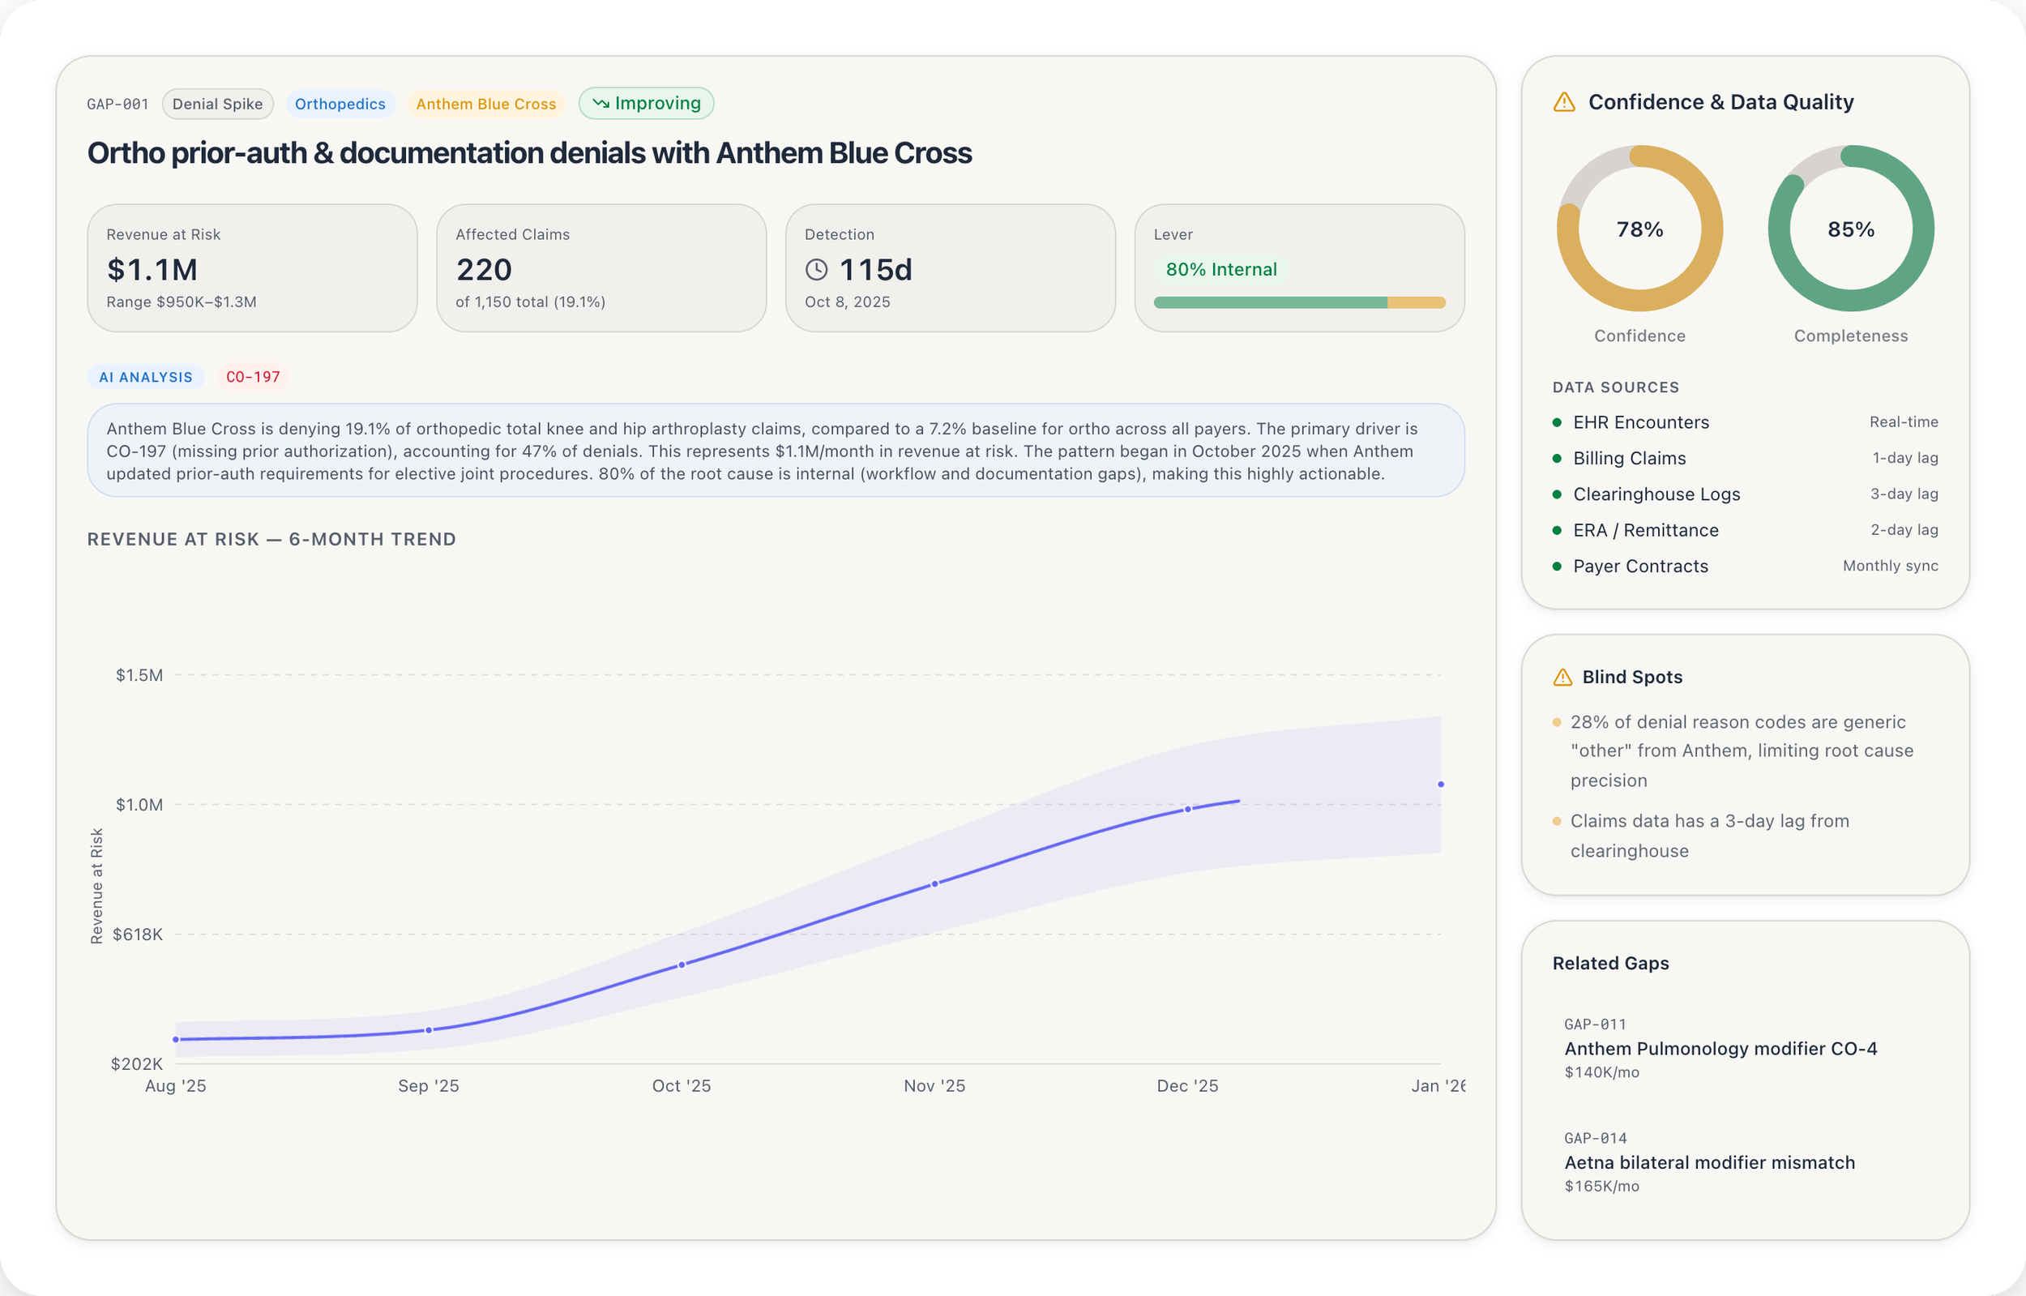
Task: Click the trend arrow in Improving badge
Action: pos(600,103)
